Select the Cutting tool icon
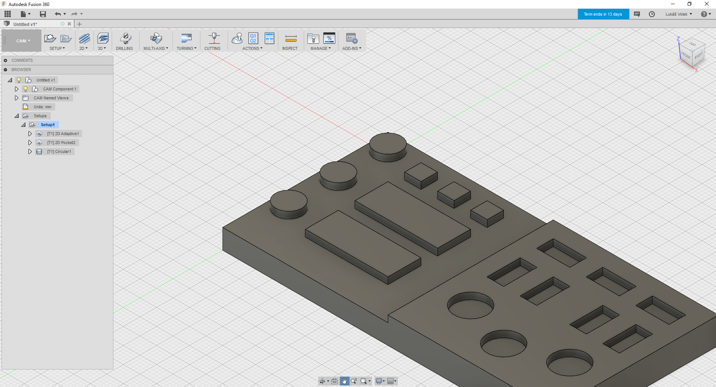This screenshot has width=716, height=387. click(x=213, y=38)
